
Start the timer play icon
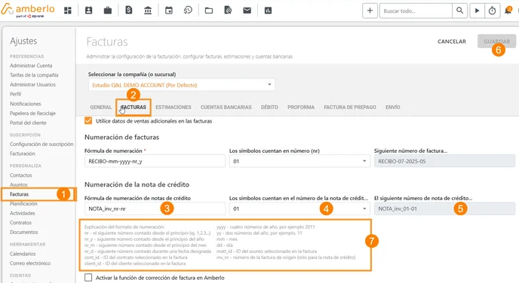477,11
